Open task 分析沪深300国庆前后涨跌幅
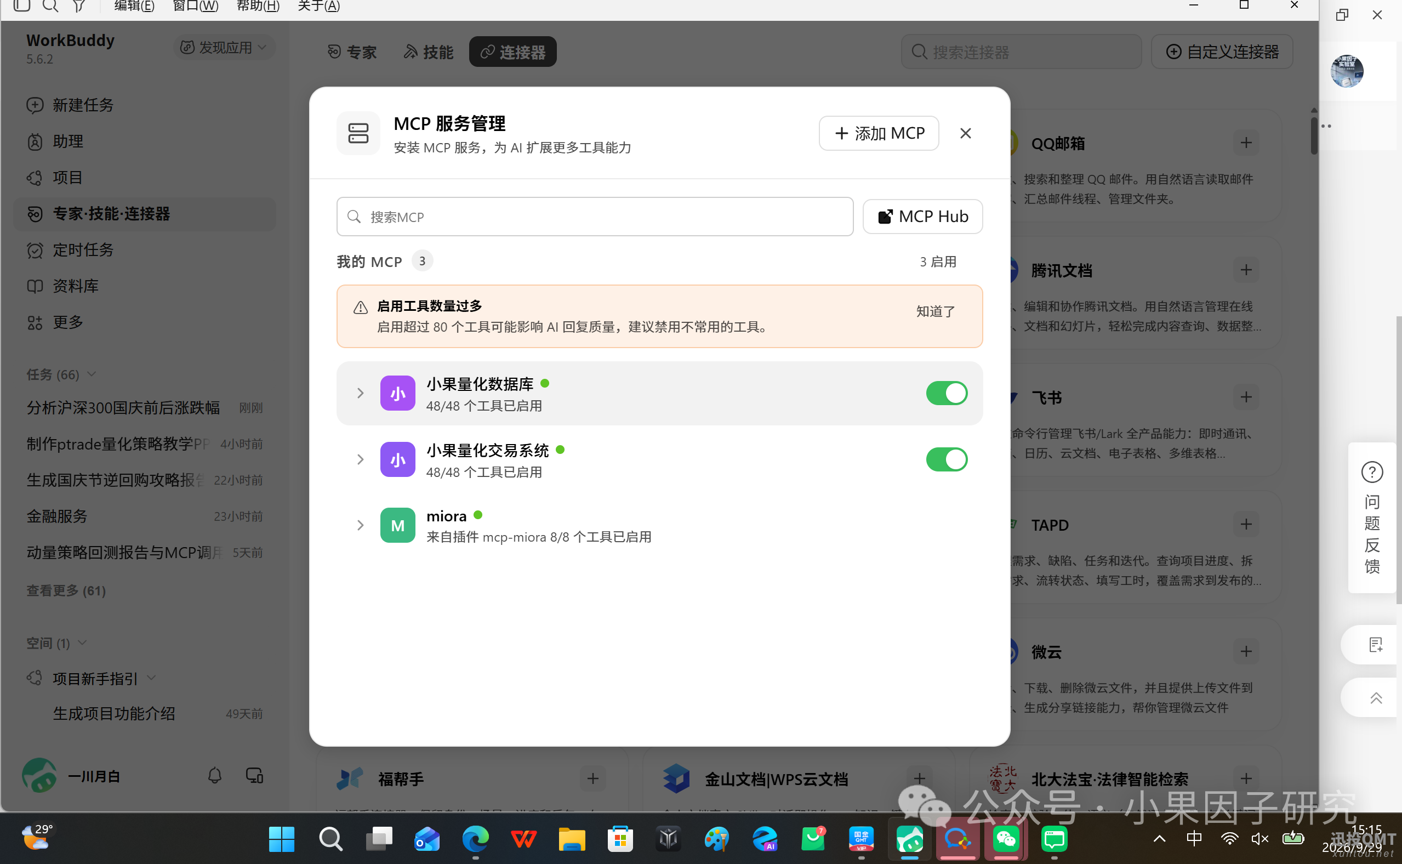The height and width of the screenshot is (864, 1402). pos(145,408)
